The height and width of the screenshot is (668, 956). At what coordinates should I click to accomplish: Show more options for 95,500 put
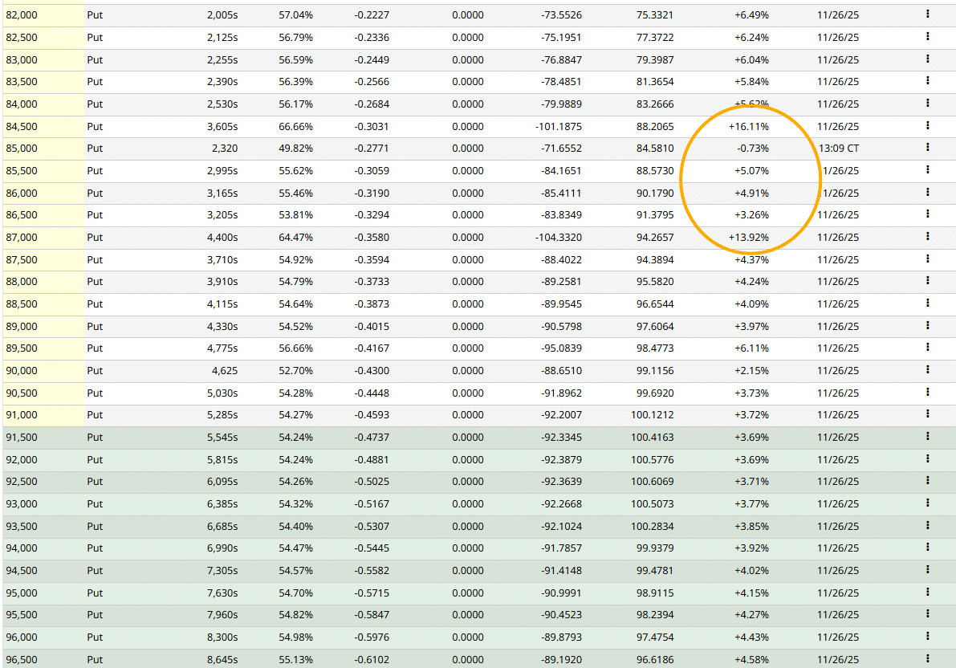click(927, 613)
